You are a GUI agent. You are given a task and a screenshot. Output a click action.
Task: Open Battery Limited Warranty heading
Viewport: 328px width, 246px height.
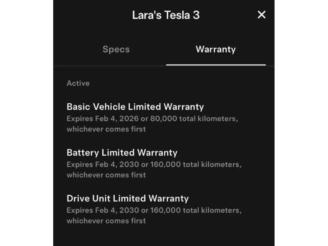pos(122,153)
